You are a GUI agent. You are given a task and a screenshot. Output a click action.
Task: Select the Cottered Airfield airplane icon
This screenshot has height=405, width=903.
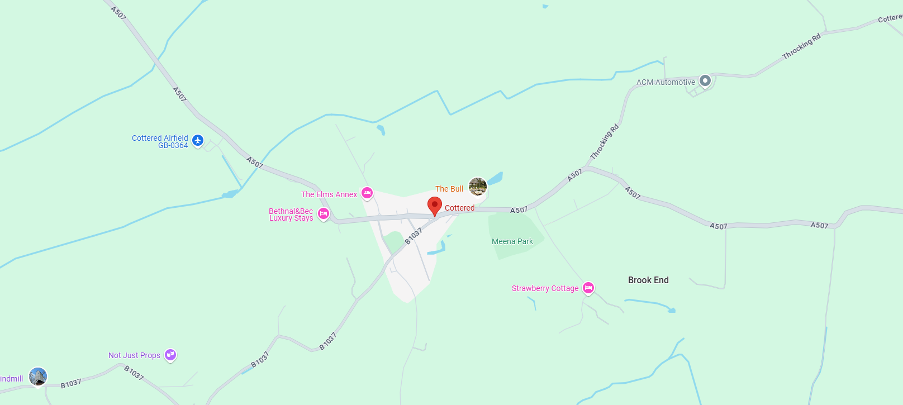pos(198,140)
